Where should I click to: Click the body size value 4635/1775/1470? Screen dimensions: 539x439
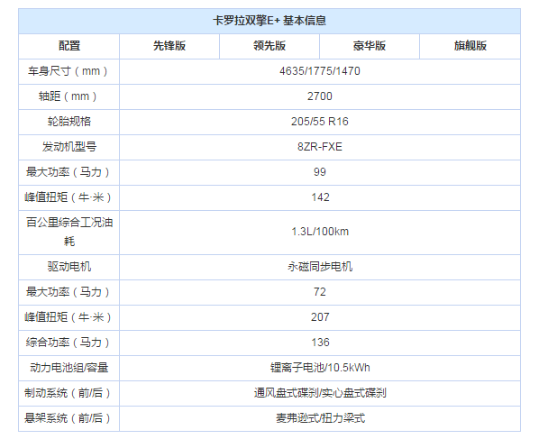320,71
